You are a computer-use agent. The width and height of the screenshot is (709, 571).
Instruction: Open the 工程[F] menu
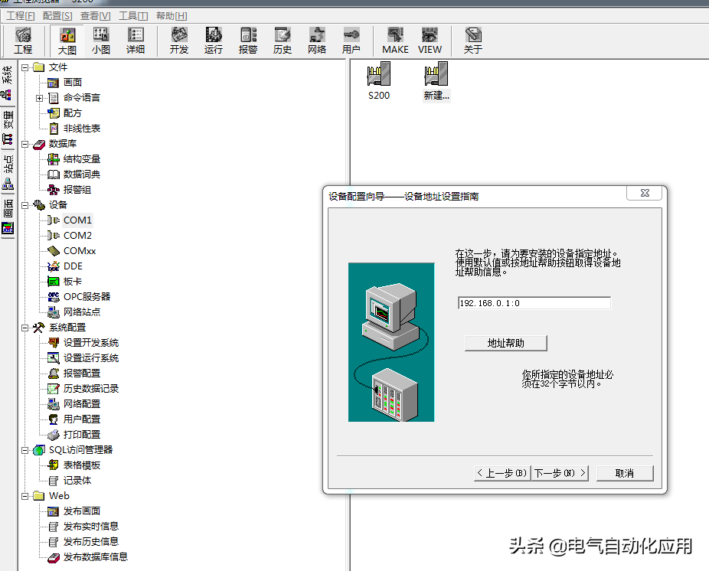click(21, 16)
